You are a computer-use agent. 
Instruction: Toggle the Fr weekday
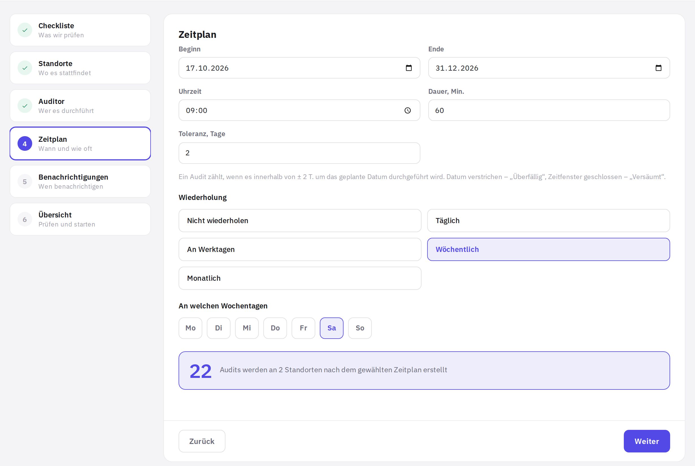pyautogui.click(x=303, y=328)
